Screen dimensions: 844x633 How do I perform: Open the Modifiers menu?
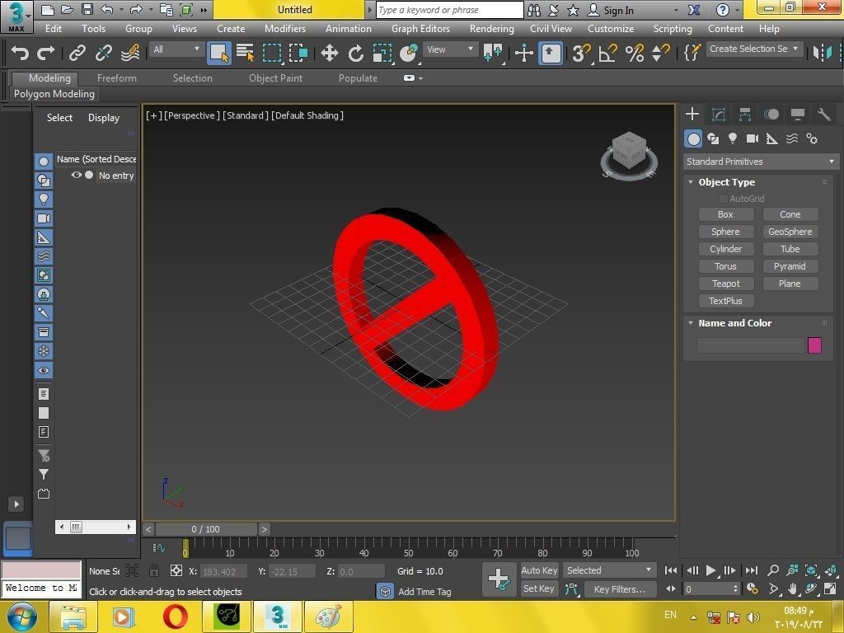[x=284, y=29]
